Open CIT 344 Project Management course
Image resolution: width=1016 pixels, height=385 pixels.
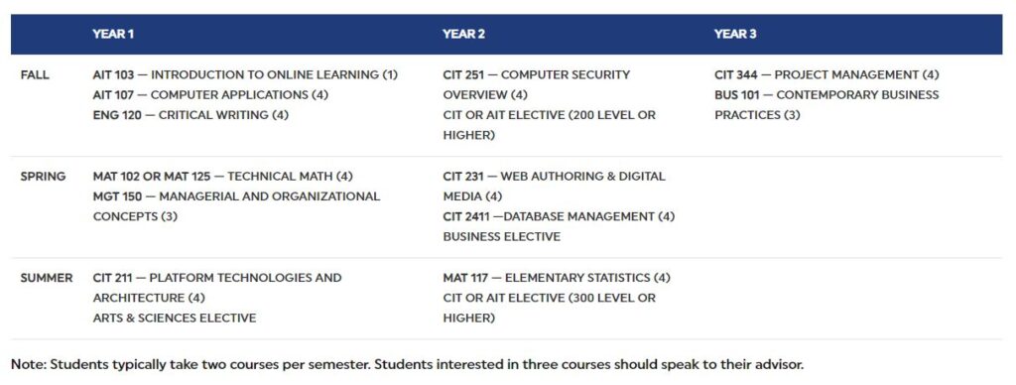826,74
